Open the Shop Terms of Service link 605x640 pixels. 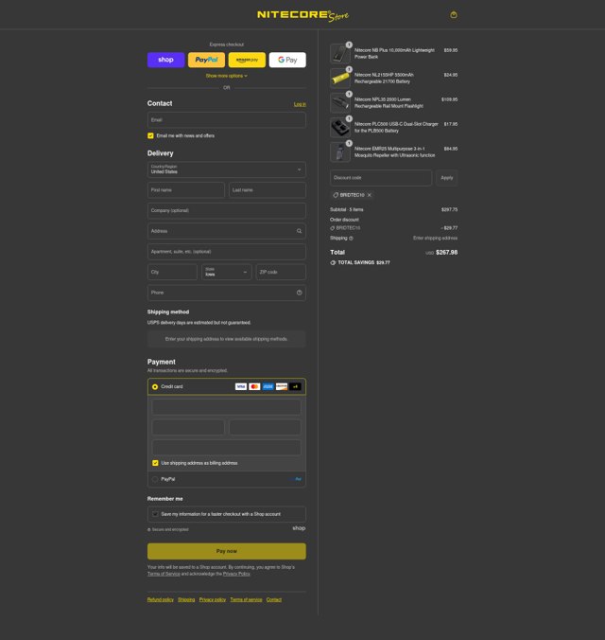[164, 574]
